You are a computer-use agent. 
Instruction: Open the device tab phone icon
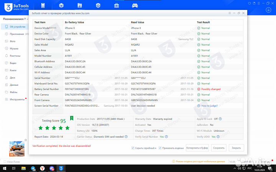[x=43, y=6]
